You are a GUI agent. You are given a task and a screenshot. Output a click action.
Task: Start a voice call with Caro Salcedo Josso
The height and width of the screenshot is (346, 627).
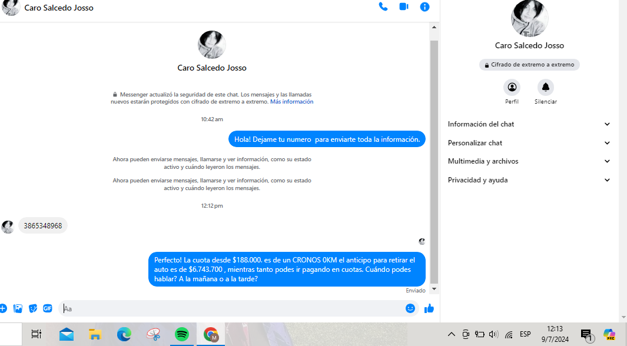click(x=383, y=7)
